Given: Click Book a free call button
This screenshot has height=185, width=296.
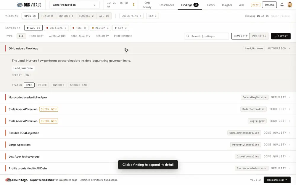Looking at the screenshot, I should [277, 180].
